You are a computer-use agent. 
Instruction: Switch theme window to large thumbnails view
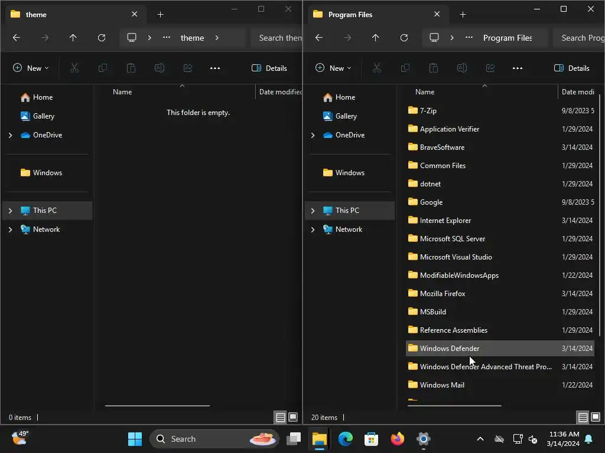[293, 417]
